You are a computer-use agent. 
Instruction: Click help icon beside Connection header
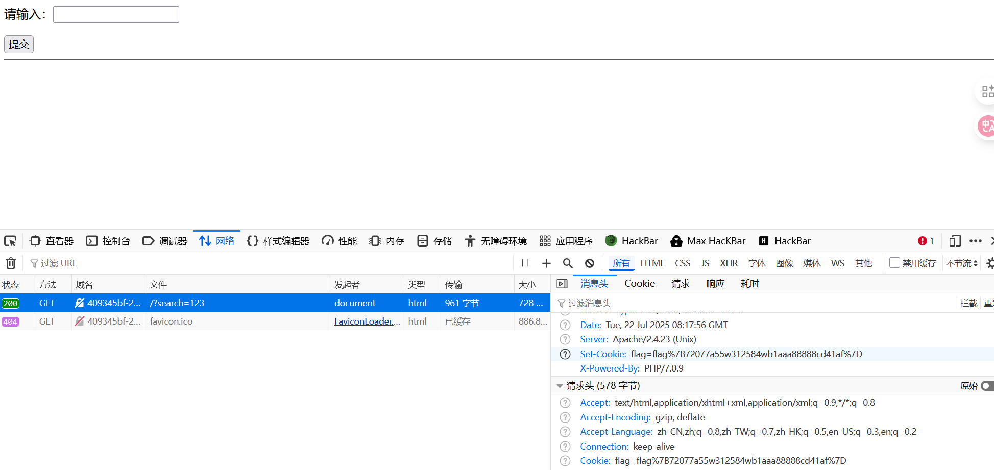[565, 447]
